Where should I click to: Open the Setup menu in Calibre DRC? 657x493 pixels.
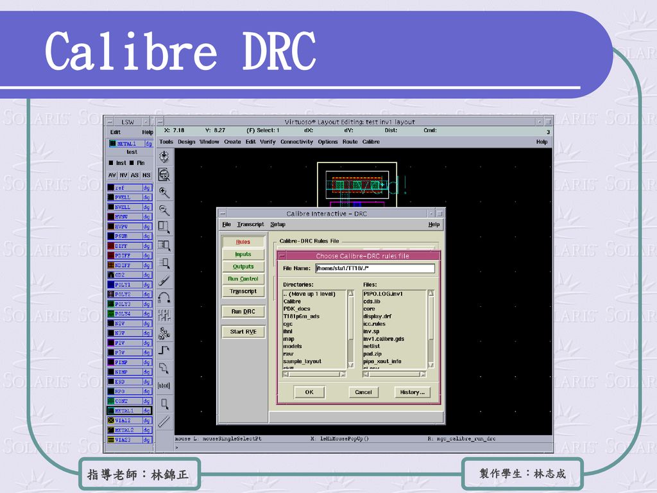[278, 224]
